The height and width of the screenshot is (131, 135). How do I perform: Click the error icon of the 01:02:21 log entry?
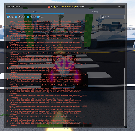(7, 47)
